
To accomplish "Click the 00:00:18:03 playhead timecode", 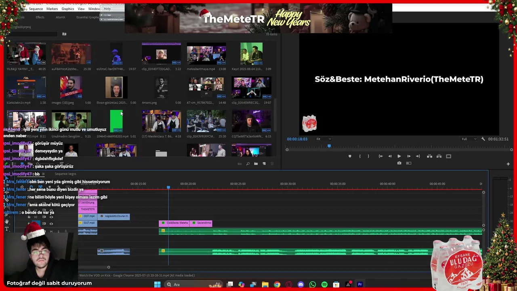I will coord(297,139).
